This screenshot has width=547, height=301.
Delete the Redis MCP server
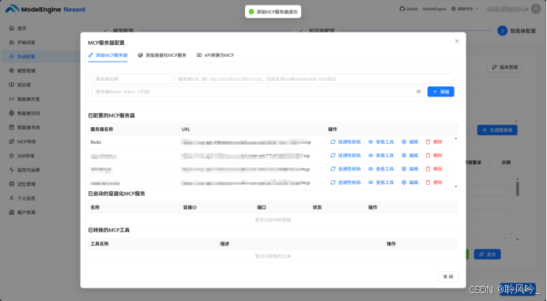[x=434, y=142]
